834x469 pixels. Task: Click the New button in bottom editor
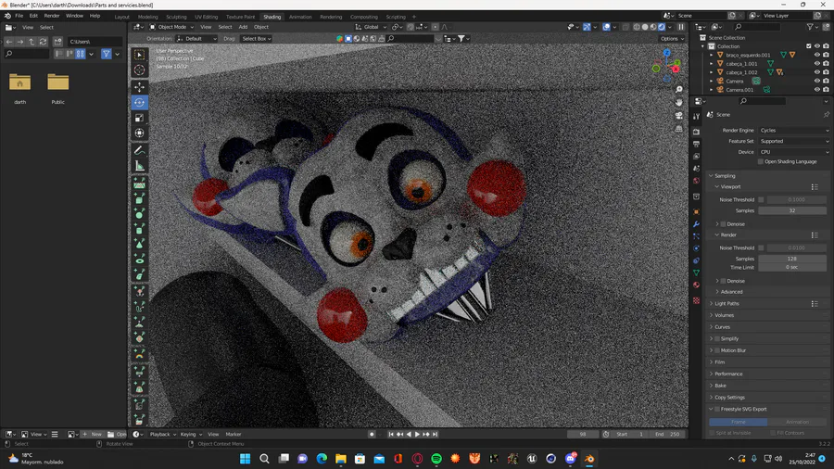click(92, 435)
